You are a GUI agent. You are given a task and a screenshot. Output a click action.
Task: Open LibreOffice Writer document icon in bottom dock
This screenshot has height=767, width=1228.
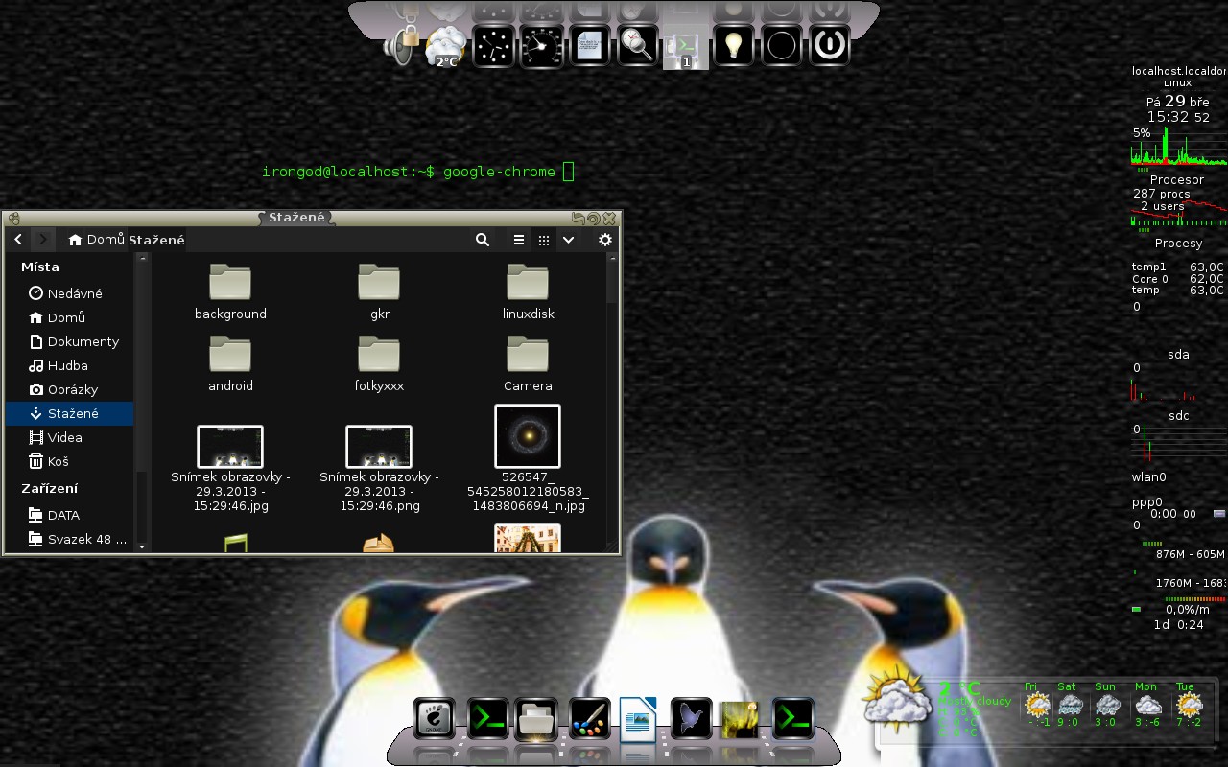point(638,719)
